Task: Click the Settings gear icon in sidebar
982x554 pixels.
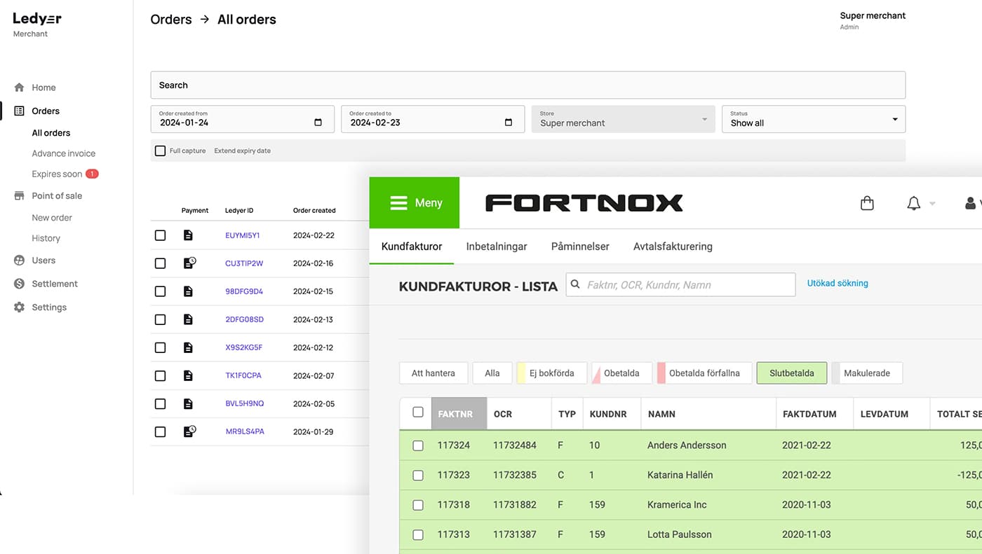Action: pyautogui.click(x=19, y=307)
